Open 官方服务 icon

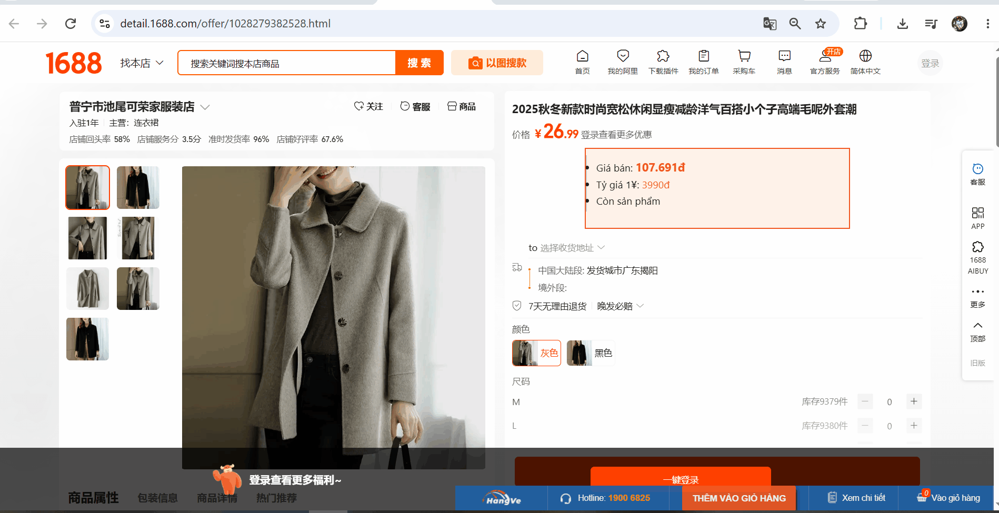click(x=825, y=63)
